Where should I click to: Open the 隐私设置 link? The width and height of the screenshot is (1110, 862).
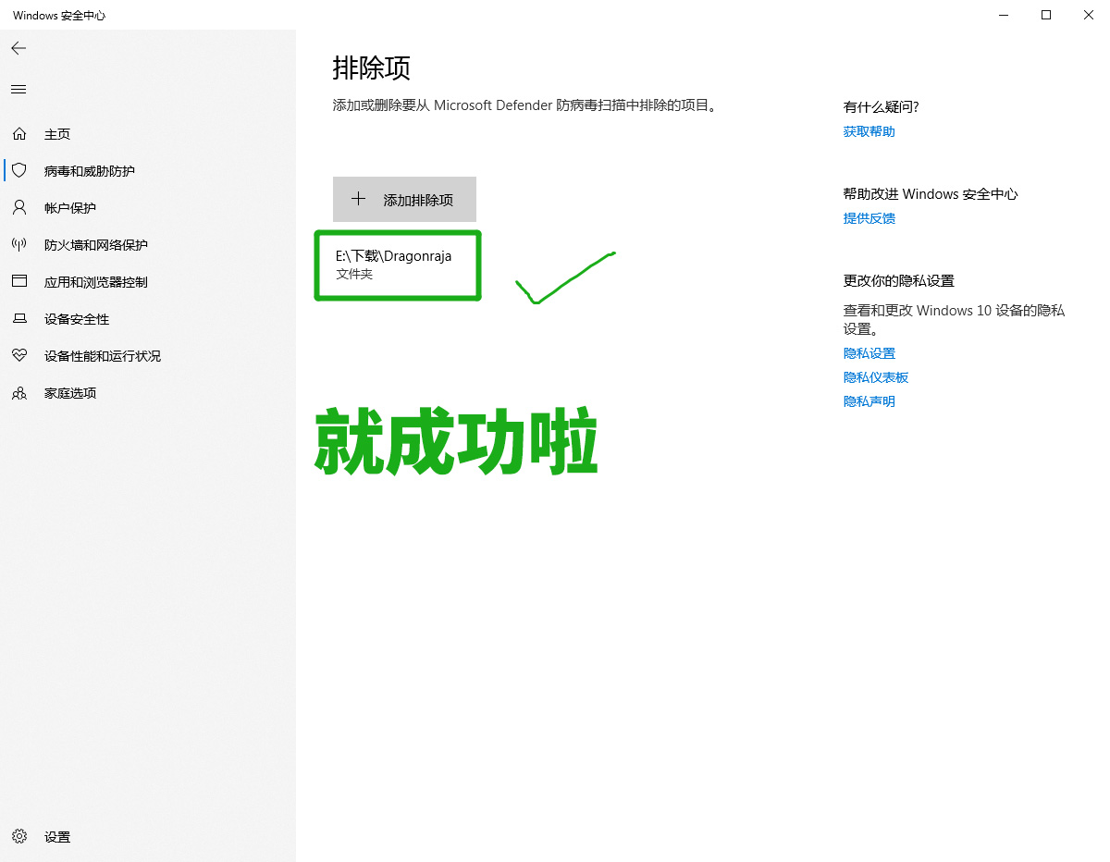point(869,353)
